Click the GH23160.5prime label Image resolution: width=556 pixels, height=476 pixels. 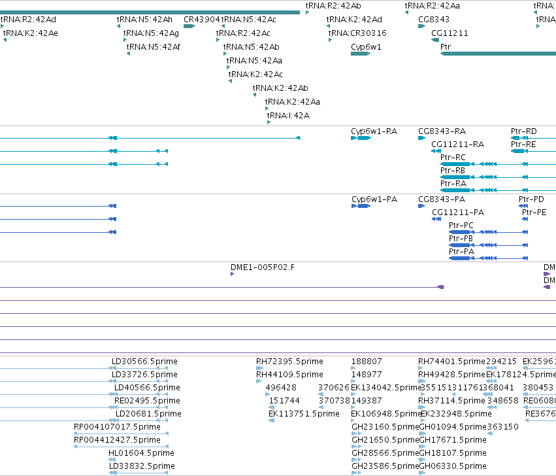385,427
